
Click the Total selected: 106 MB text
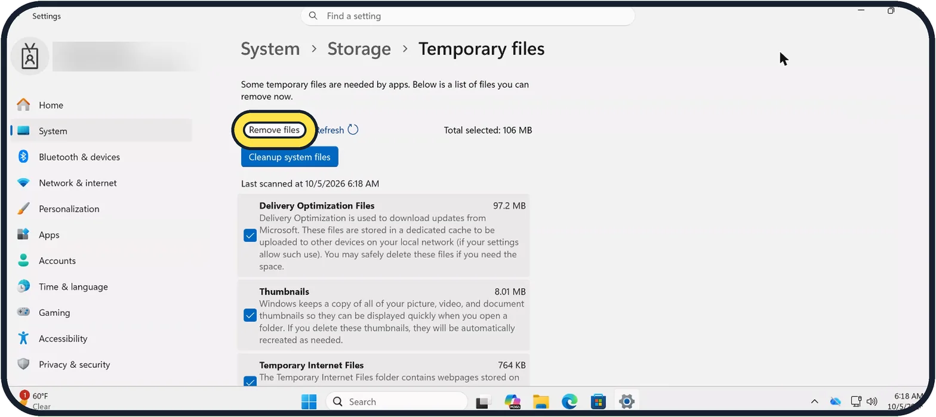[x=488, y=130]
